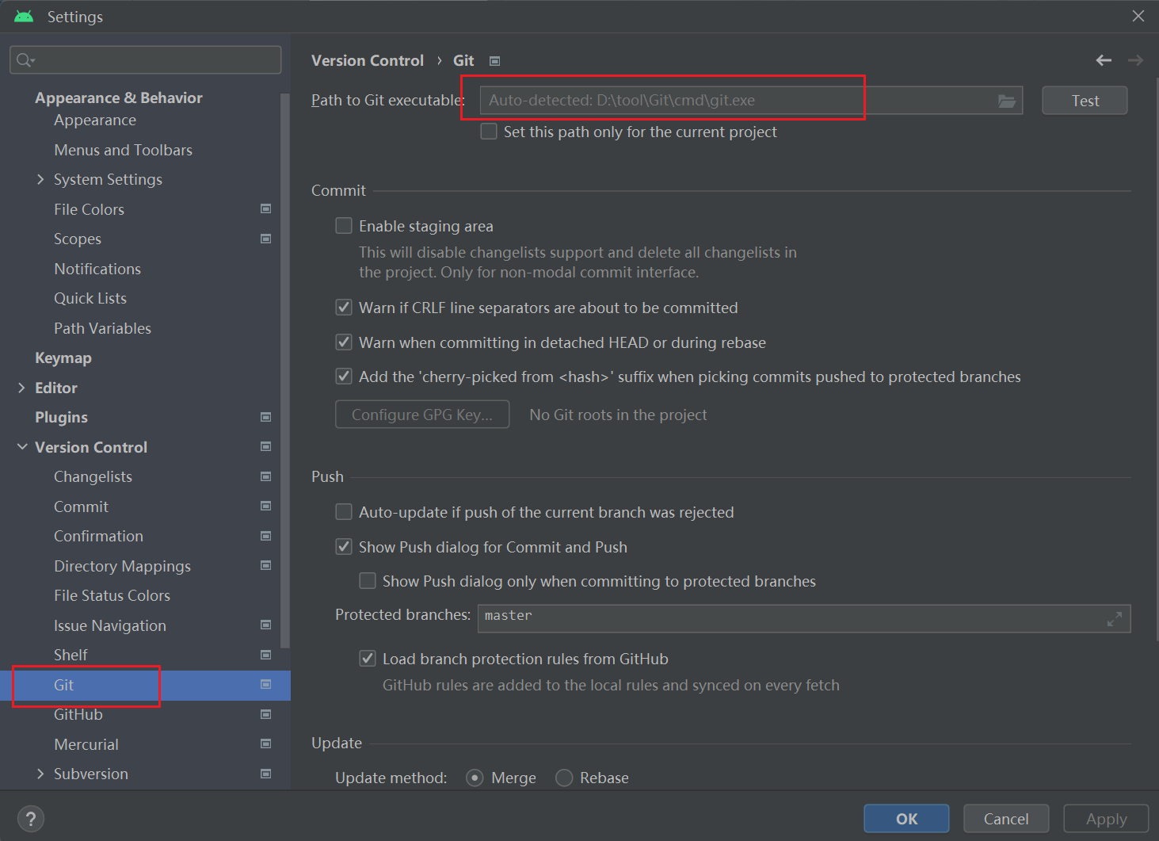The image size is (1159, 841).
Task: Click the Apply button
Action: (x=1106, y=819)
